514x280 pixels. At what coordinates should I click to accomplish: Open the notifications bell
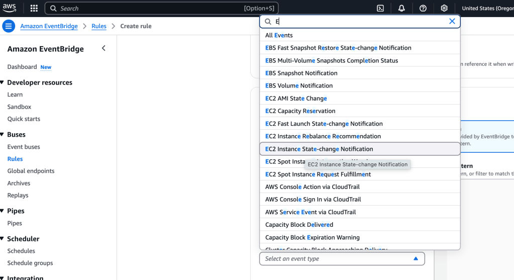(x=401, y=8)
